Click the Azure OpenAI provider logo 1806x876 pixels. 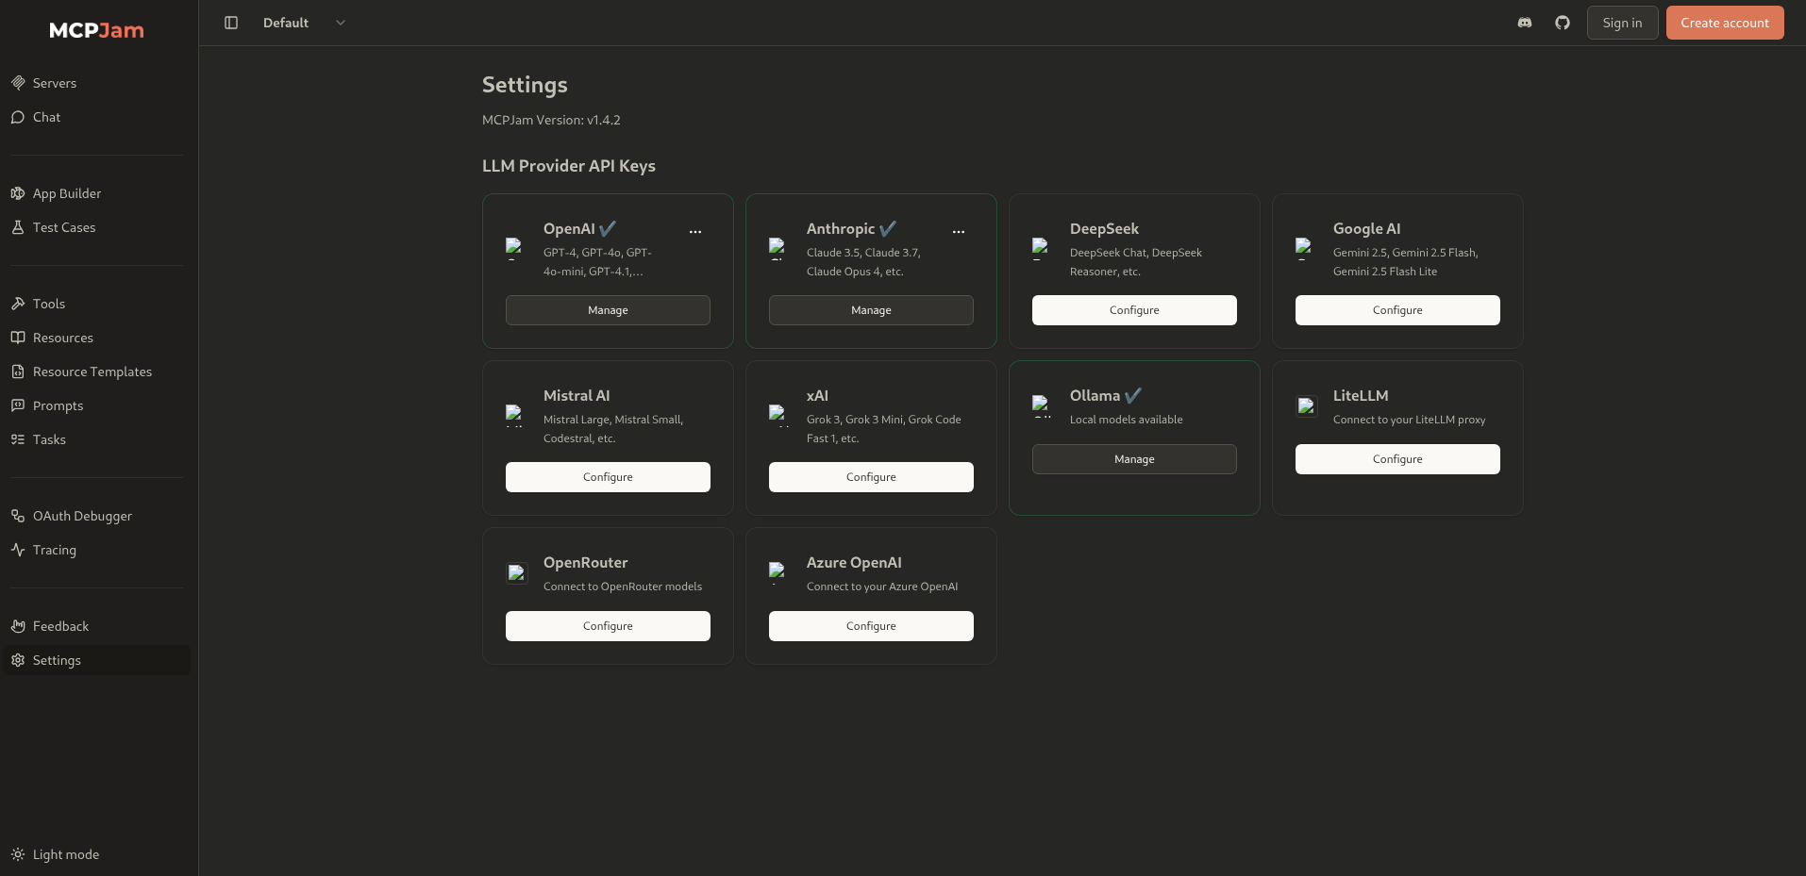tap(778, 572)
